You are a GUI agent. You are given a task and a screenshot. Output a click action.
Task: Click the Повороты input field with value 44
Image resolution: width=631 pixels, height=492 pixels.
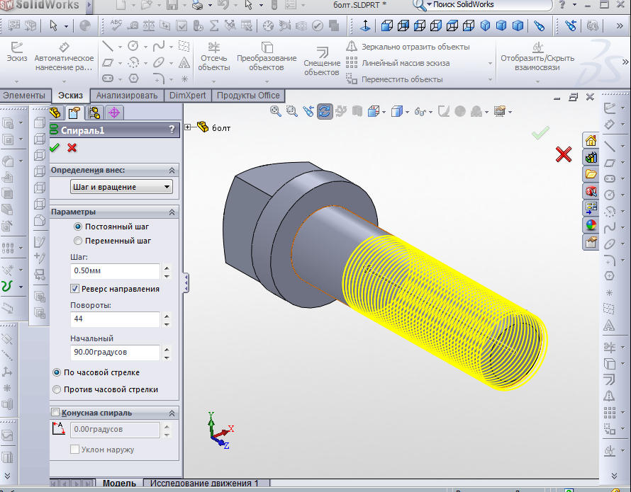click(x=115, y=319)
